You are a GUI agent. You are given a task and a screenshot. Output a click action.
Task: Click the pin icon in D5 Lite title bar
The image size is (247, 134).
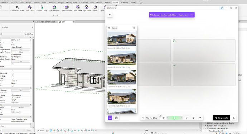tap(222, 8)
